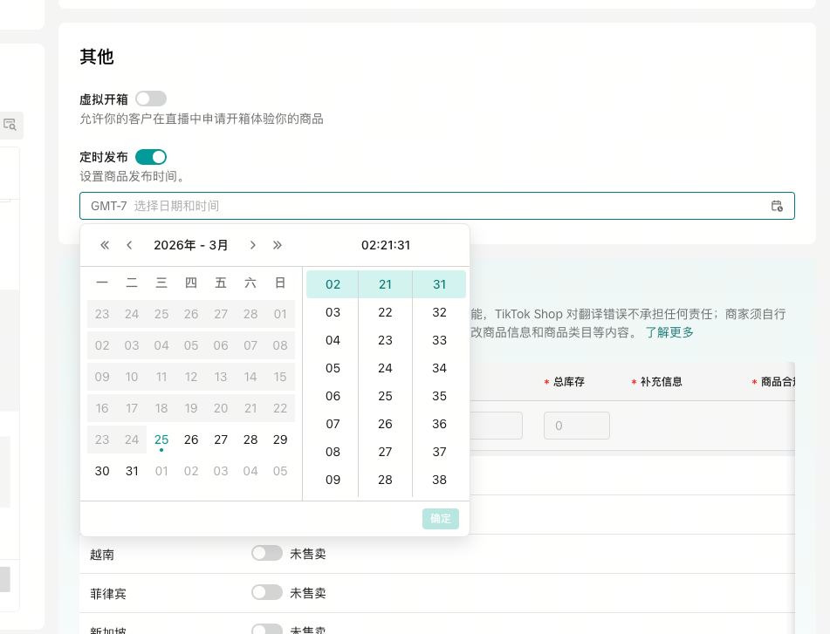
Task: Click the 总库存 quantity input box
Action: pyautogui.click(x=576, y=426)
